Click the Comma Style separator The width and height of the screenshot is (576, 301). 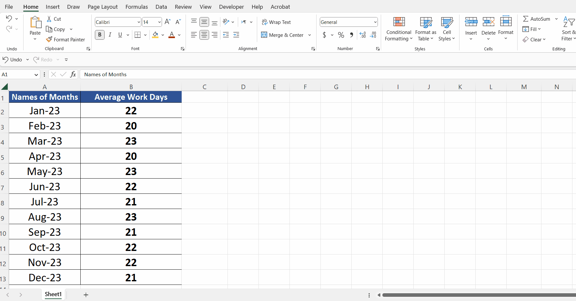(x=351, y=35)
